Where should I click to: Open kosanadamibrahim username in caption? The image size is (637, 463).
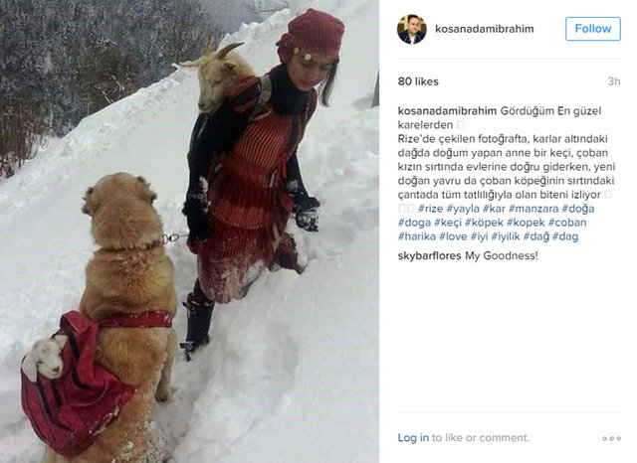(447, 111)
